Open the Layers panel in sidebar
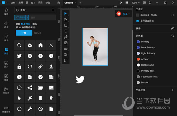Screen dimensions: 177x116 6,12
